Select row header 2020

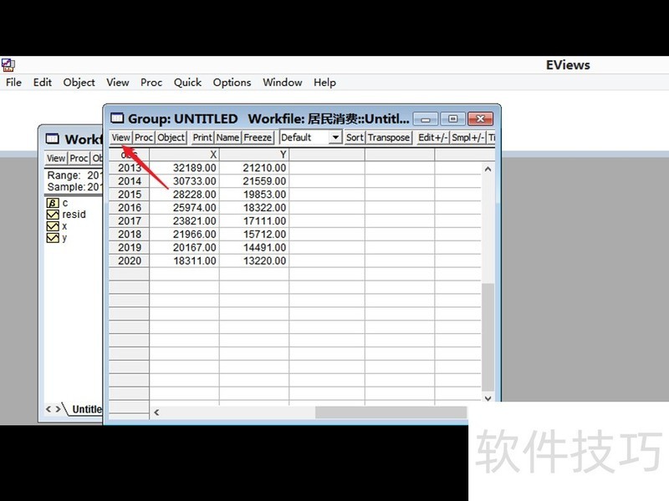click(x=130, y=261)
